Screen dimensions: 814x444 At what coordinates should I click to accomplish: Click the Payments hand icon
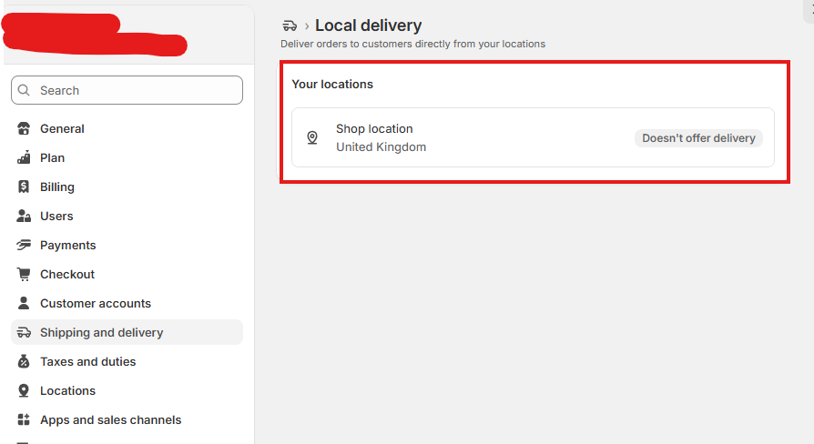pyautogui.click(x=24, y=245)
